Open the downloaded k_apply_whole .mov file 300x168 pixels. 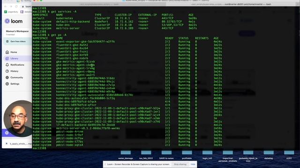(x=18, y=144)
